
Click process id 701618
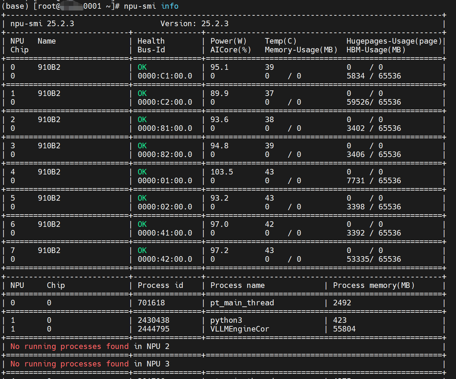[x=151, y=303]
